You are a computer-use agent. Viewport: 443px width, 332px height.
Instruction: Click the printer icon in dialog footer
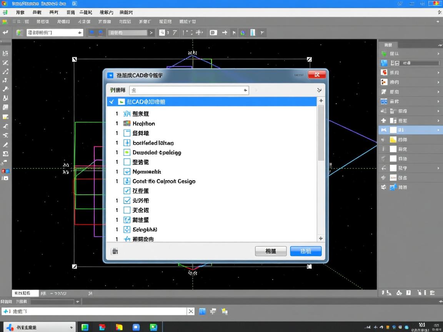pyautogui.click(x=115, y=251)
